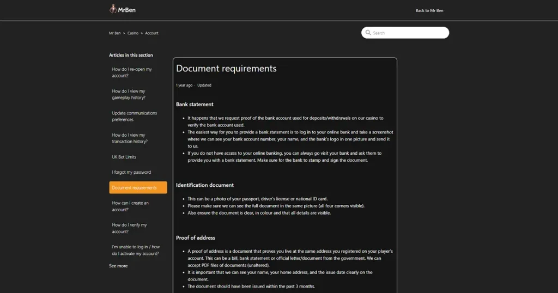Image resolution: width=558 pixels, height=293 pixels.
Task: Go to Casino breadcrumb
Action: point(133,33)
